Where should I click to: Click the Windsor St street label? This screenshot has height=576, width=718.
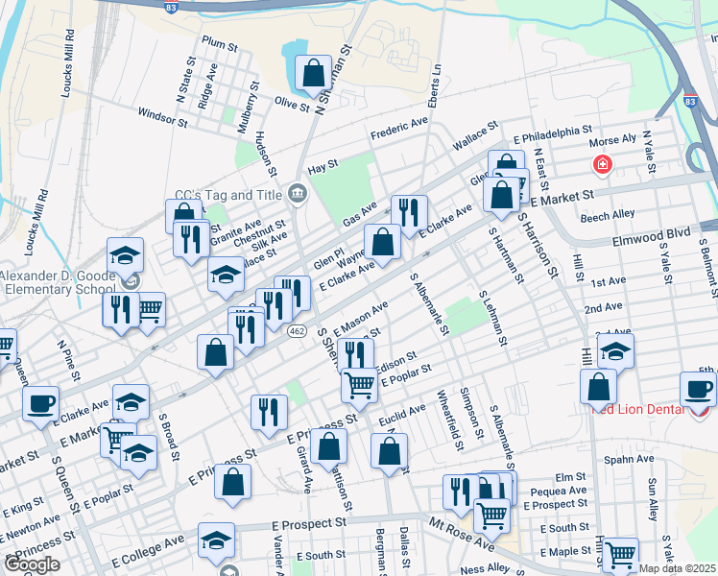pyautogui.click(x=163, y=118)
